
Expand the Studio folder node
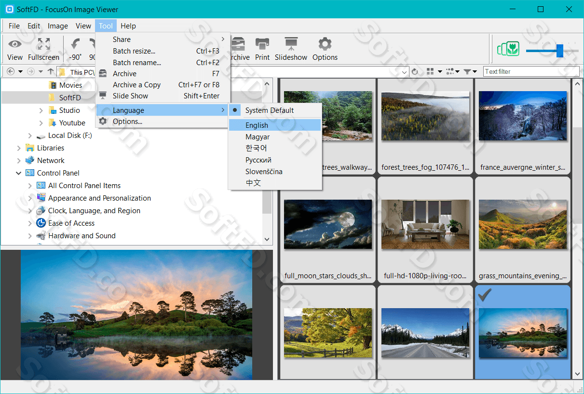[41, 110]
